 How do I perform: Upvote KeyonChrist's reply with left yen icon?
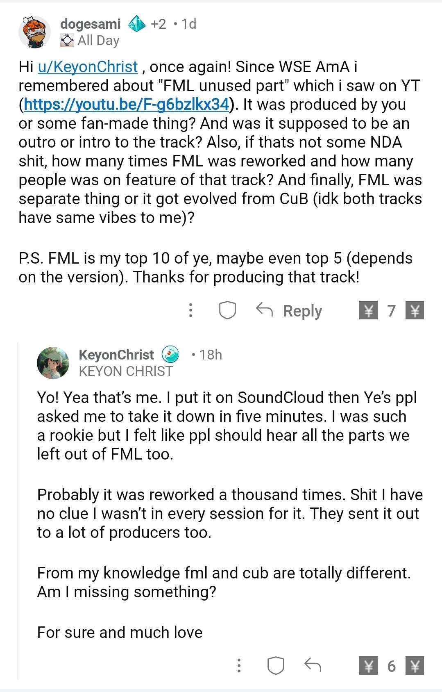368,665
